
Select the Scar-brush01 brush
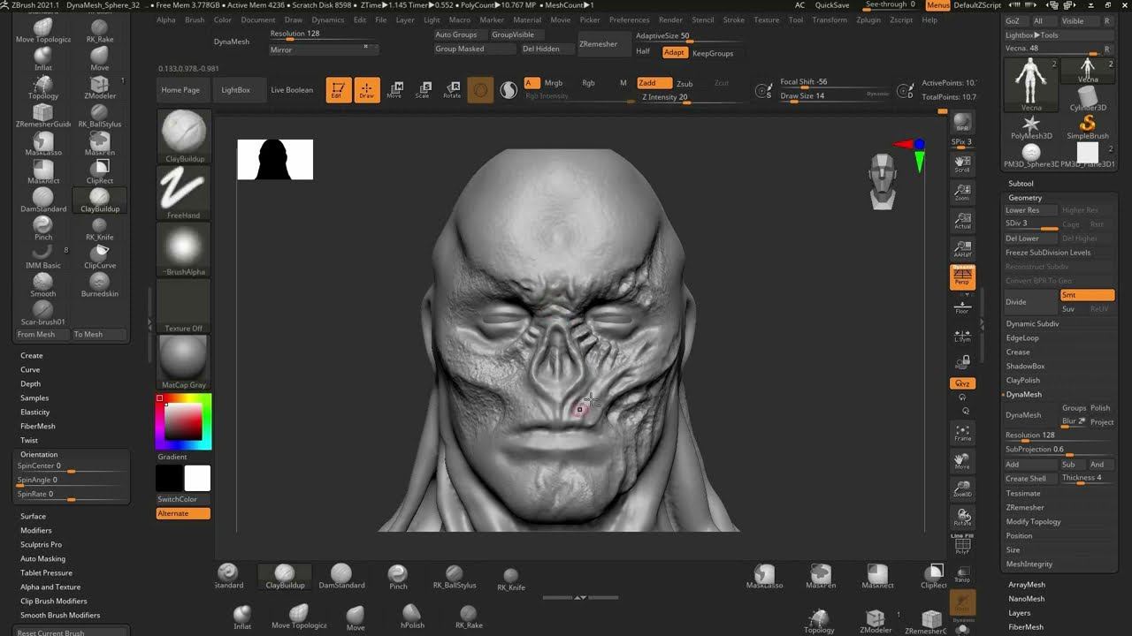(42, 313)
